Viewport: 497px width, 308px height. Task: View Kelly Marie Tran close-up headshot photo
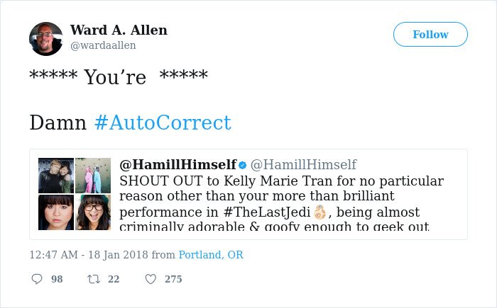pyautogui.click(x=56, y=212)
